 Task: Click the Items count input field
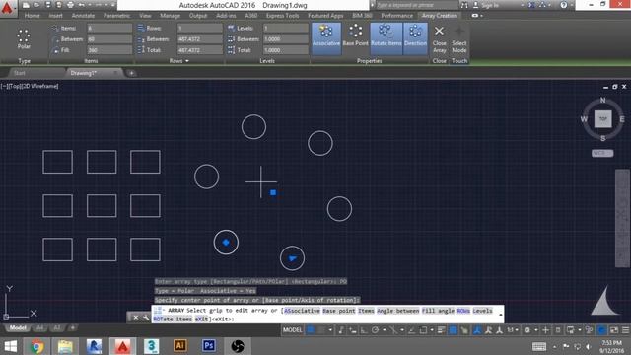(x=109, y=29)
